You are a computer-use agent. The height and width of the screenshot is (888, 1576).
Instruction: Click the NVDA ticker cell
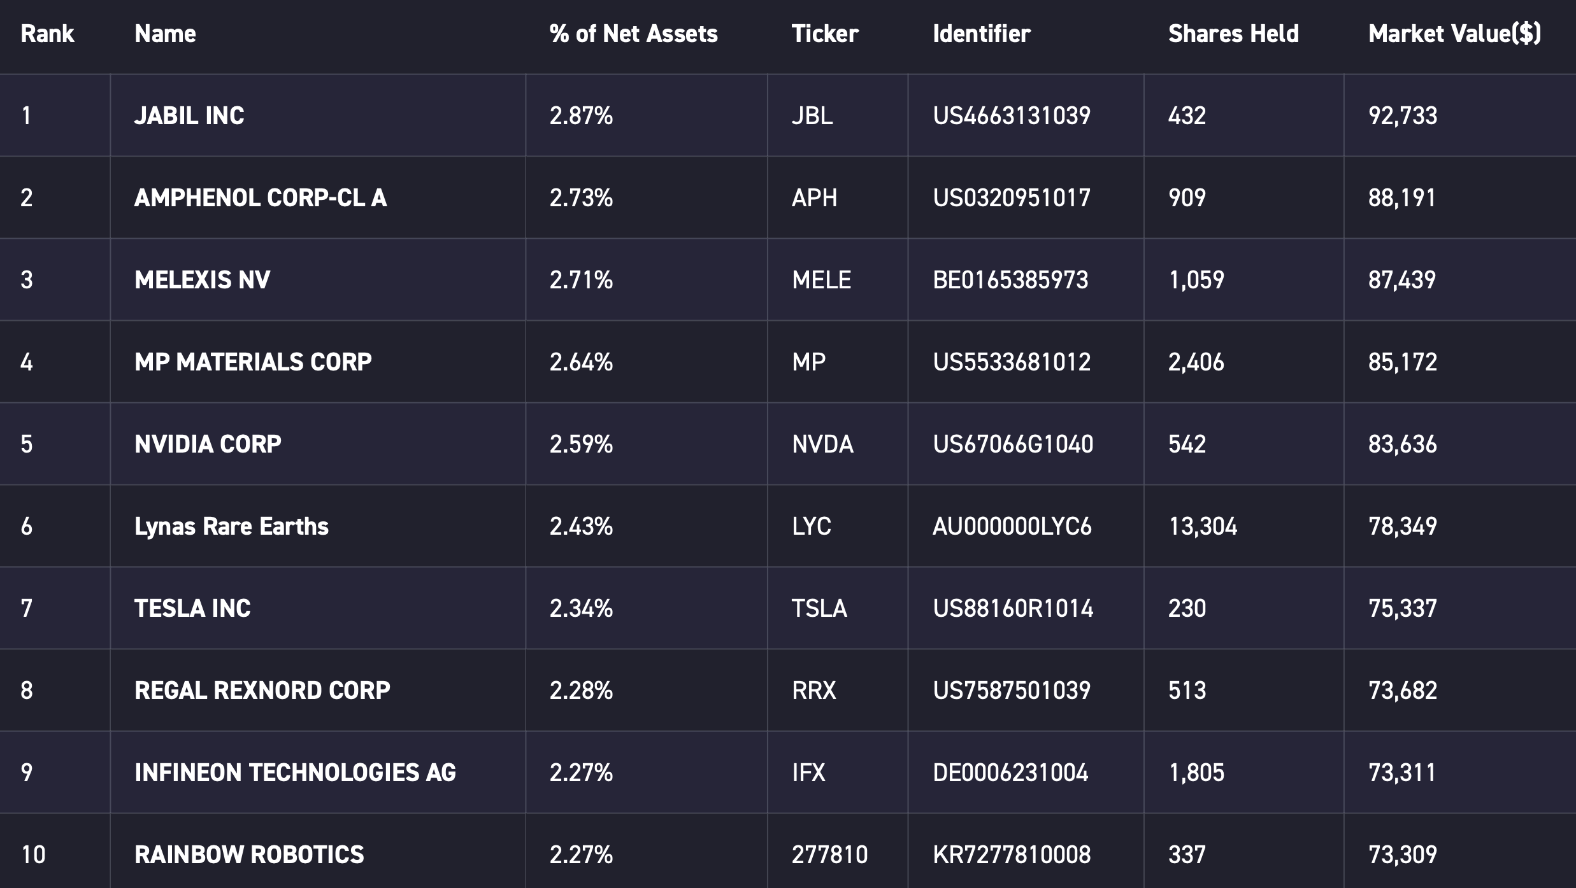822,444
